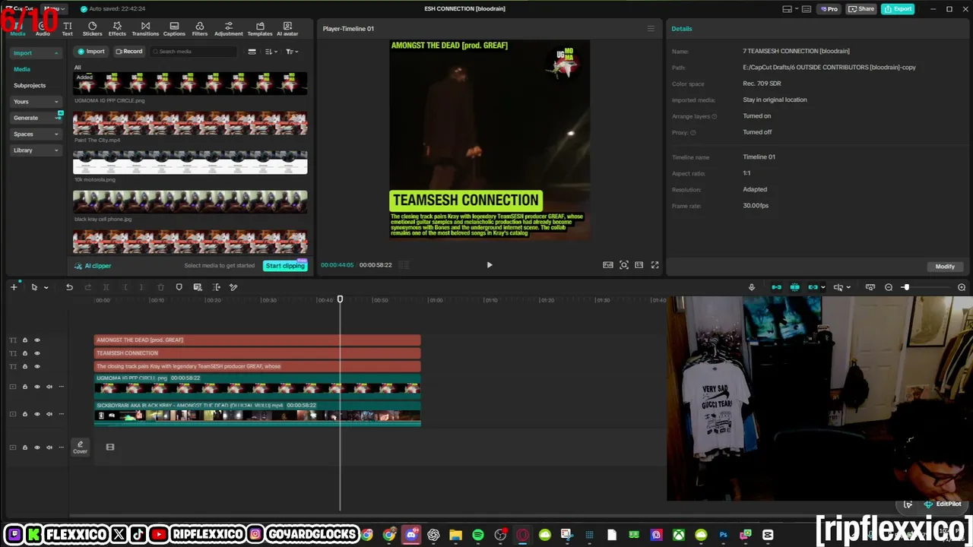
Task: Hide the 'closing track pairs Kray' text track
Action: click(x=37, y=366)
